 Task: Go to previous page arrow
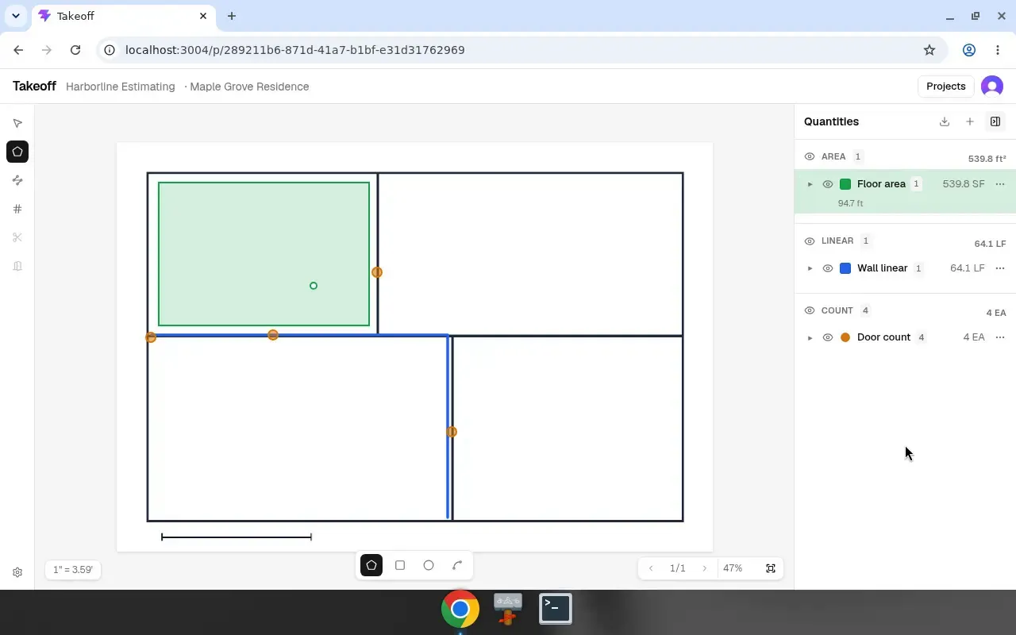pos(651,568)
